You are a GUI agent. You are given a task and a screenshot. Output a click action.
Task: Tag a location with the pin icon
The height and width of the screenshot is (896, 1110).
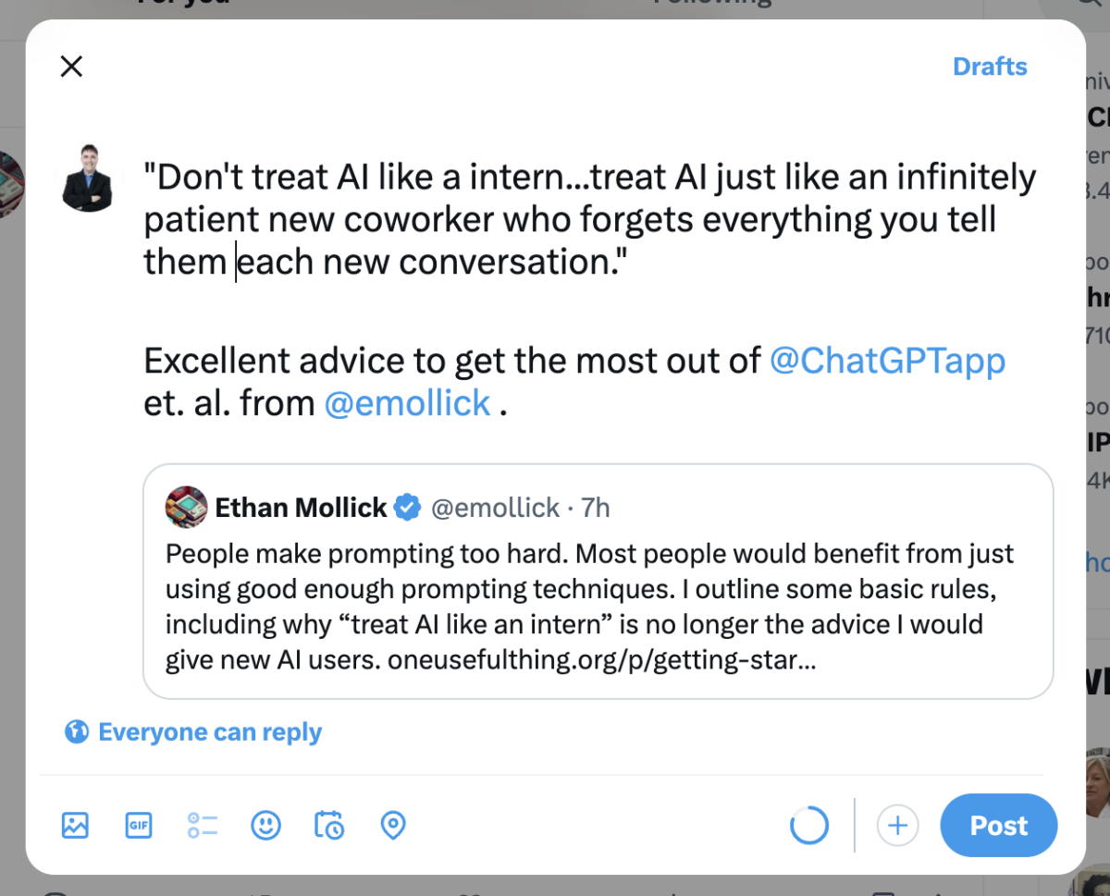393,824
